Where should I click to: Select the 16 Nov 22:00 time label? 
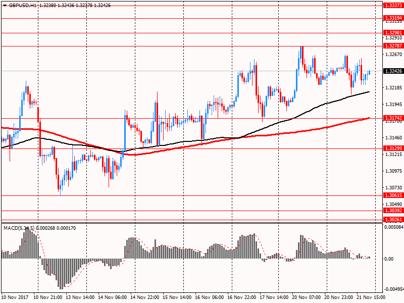click(x=242, y=297)
